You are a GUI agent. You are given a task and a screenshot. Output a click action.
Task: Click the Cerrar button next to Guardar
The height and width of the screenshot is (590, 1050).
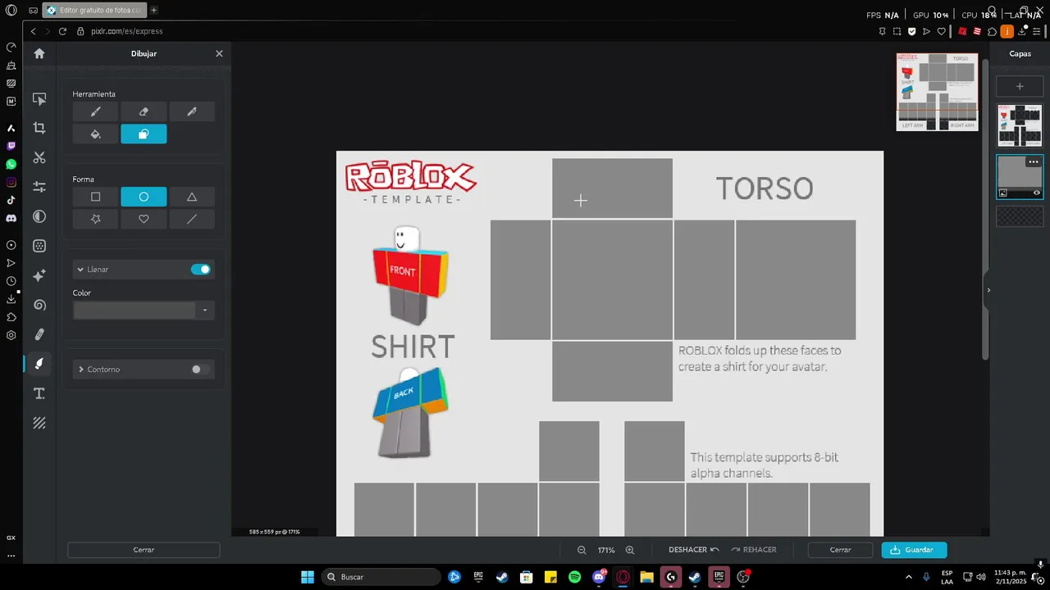(x=840, y=550)
